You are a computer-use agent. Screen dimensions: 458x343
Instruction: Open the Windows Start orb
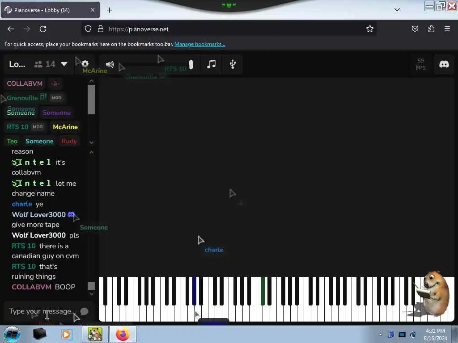click(12, 334)
